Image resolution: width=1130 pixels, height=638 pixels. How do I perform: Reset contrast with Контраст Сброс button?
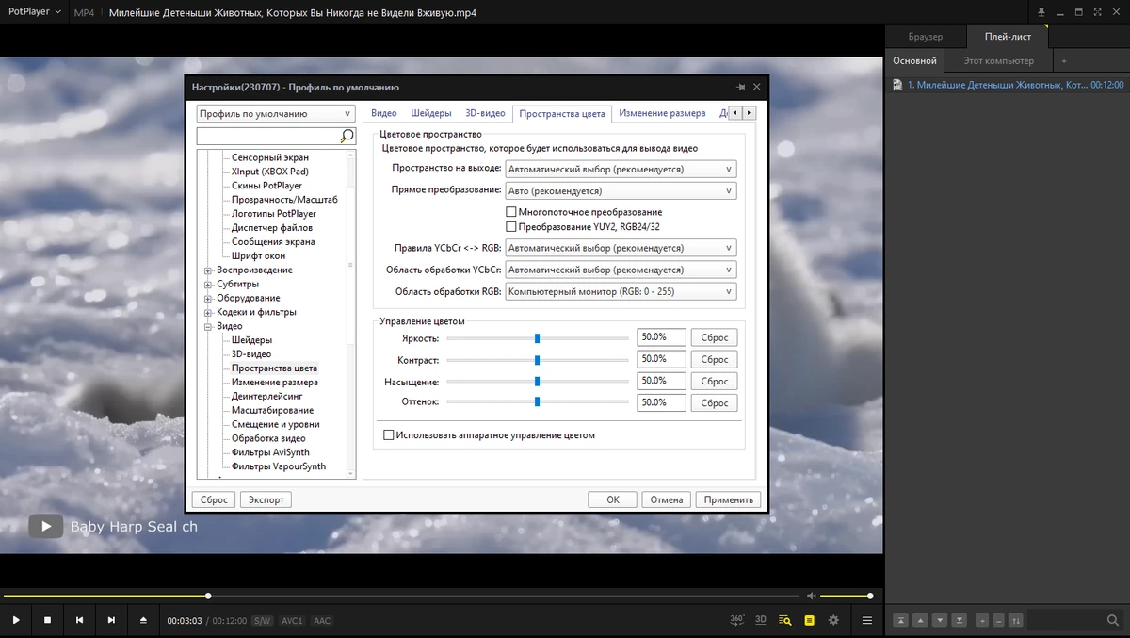[715, 359]
